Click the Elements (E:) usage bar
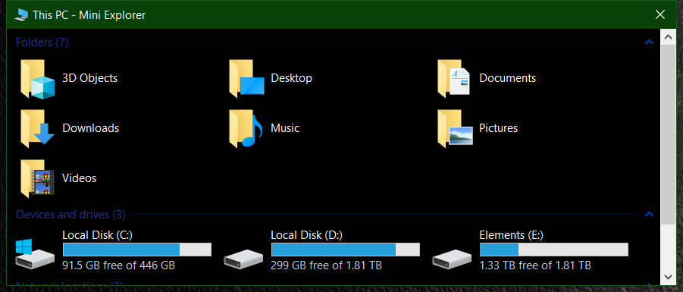 click(x=554, y=250)
